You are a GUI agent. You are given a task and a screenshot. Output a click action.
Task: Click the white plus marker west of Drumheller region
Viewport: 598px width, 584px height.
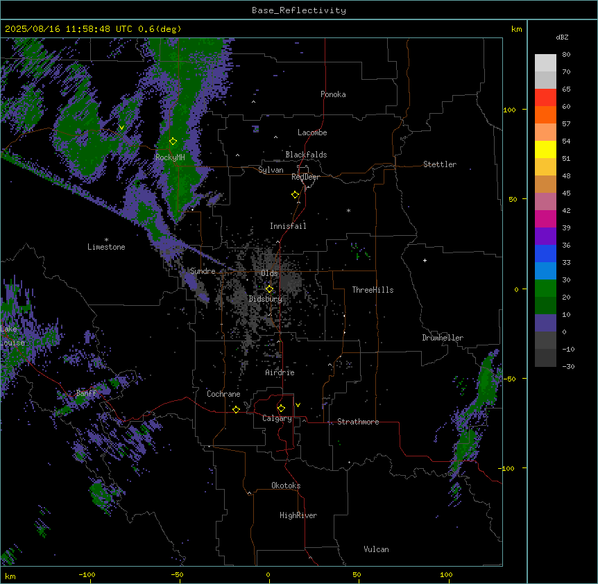click(x=425, y=260)
